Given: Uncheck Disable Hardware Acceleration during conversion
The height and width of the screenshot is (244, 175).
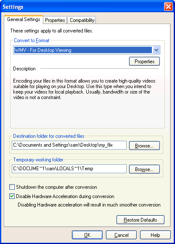Looking at the screenshot, I should click(12, 196).
